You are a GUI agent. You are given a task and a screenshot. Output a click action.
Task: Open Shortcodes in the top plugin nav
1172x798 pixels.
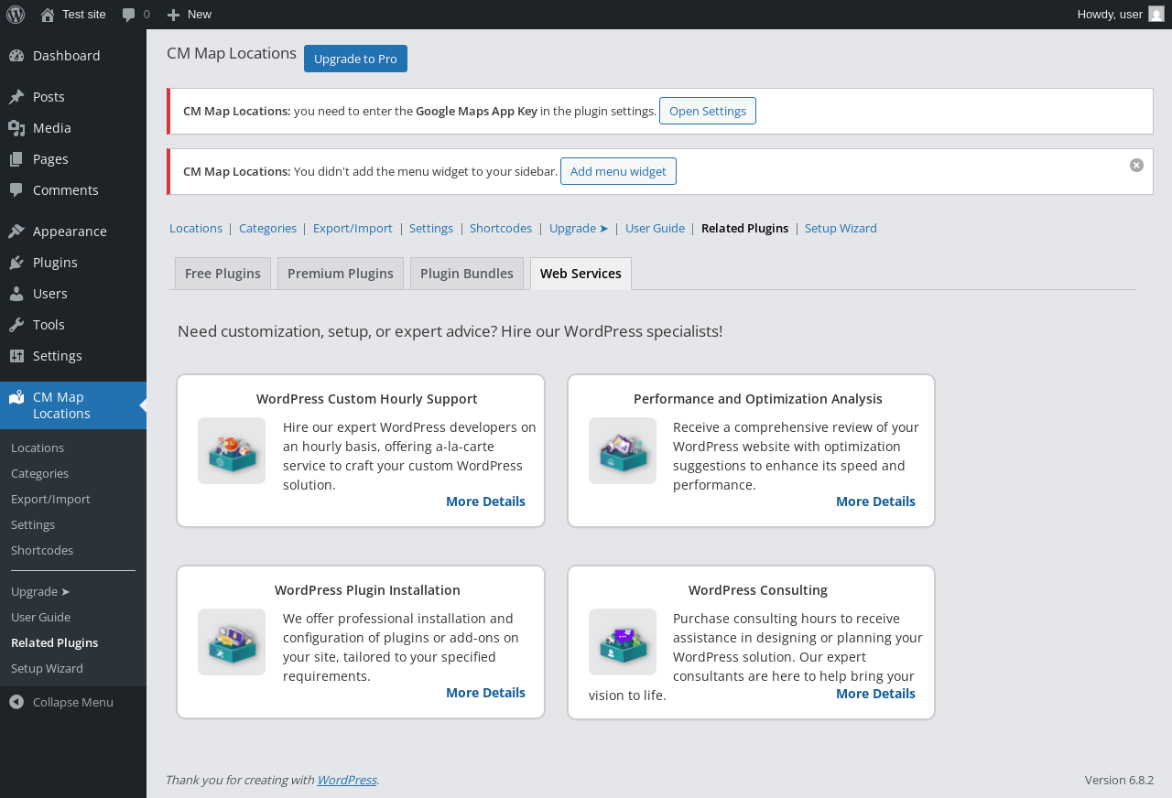(501, 228)
